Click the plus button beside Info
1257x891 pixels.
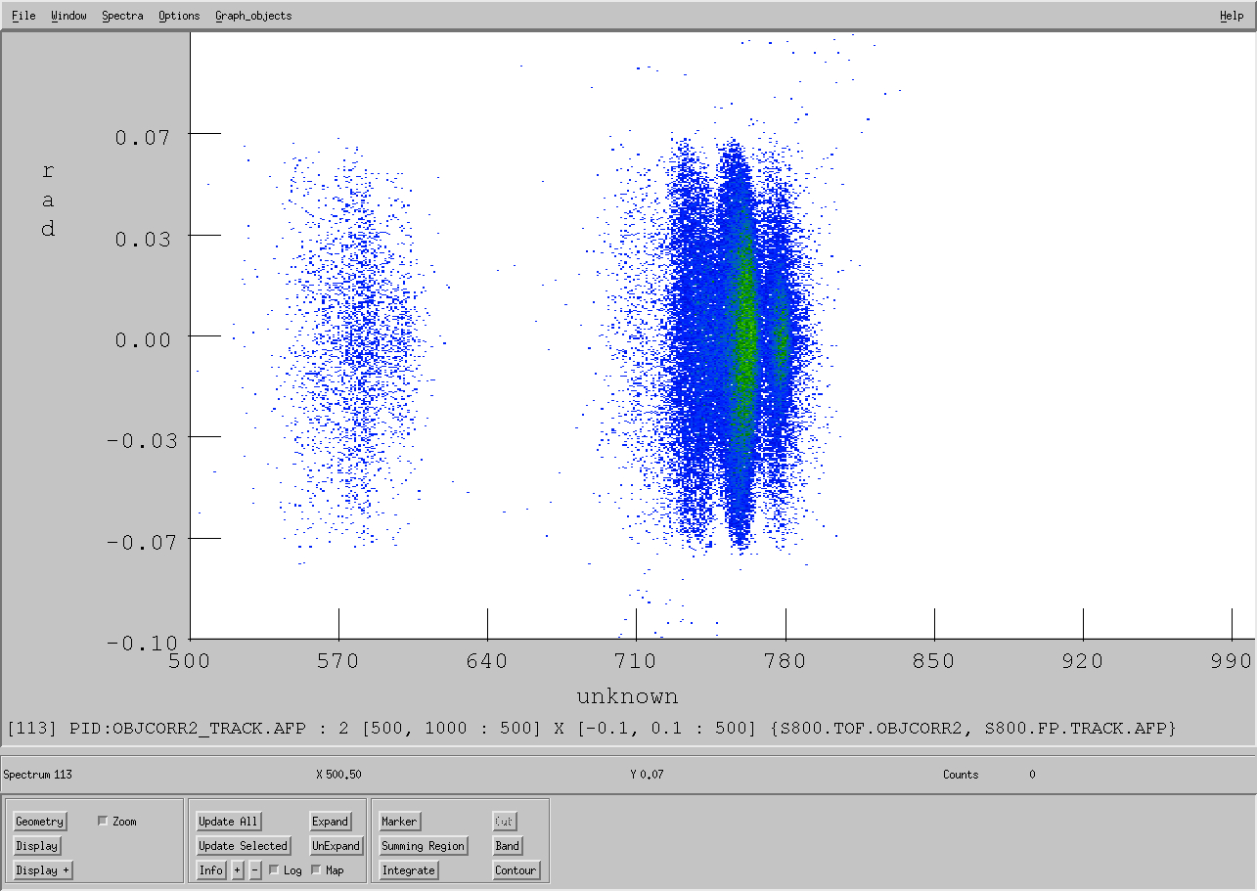[x=238, y=870]
